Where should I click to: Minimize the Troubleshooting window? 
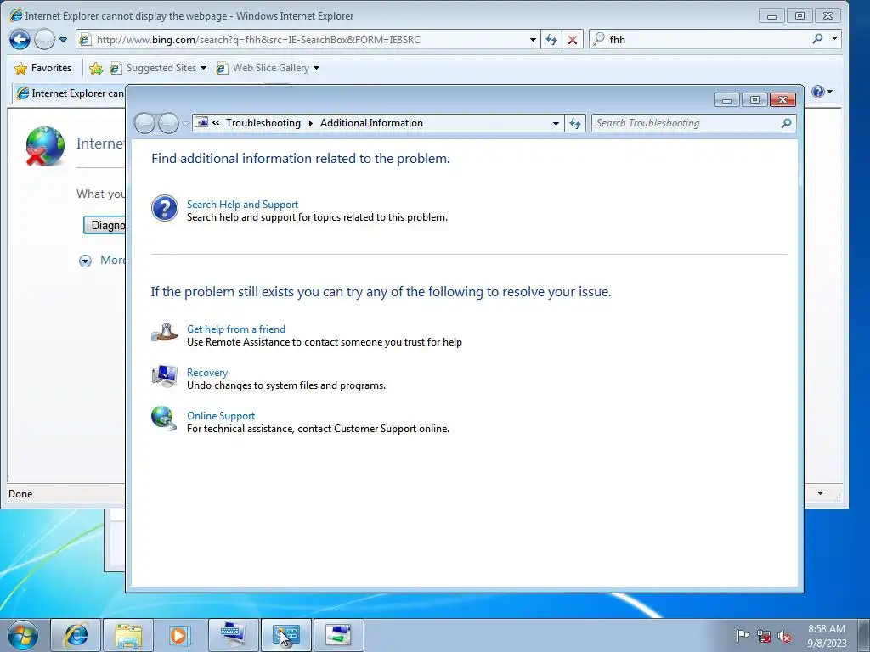727,100
